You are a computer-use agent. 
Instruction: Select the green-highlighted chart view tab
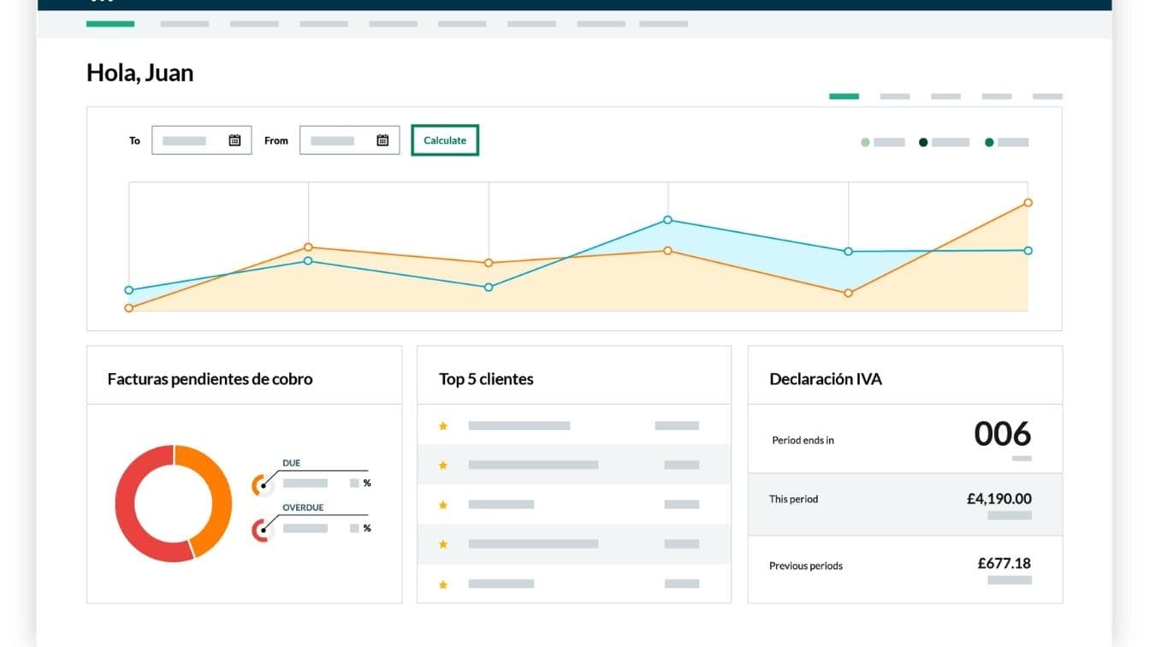tap(844, 97)
